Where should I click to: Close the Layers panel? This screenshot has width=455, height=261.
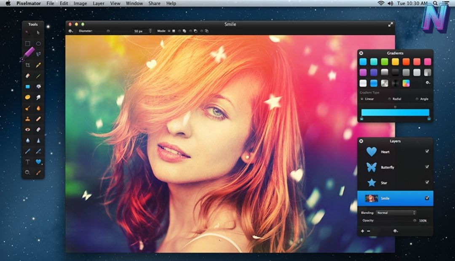click(x=361, y=141)
